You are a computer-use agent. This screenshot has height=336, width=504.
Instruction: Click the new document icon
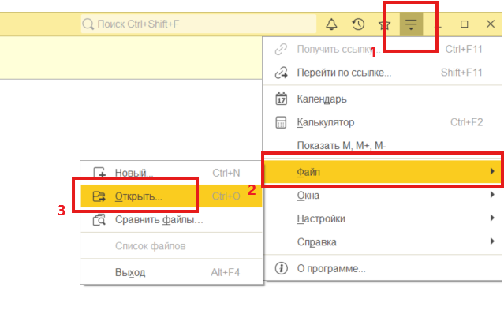(99, 173)
